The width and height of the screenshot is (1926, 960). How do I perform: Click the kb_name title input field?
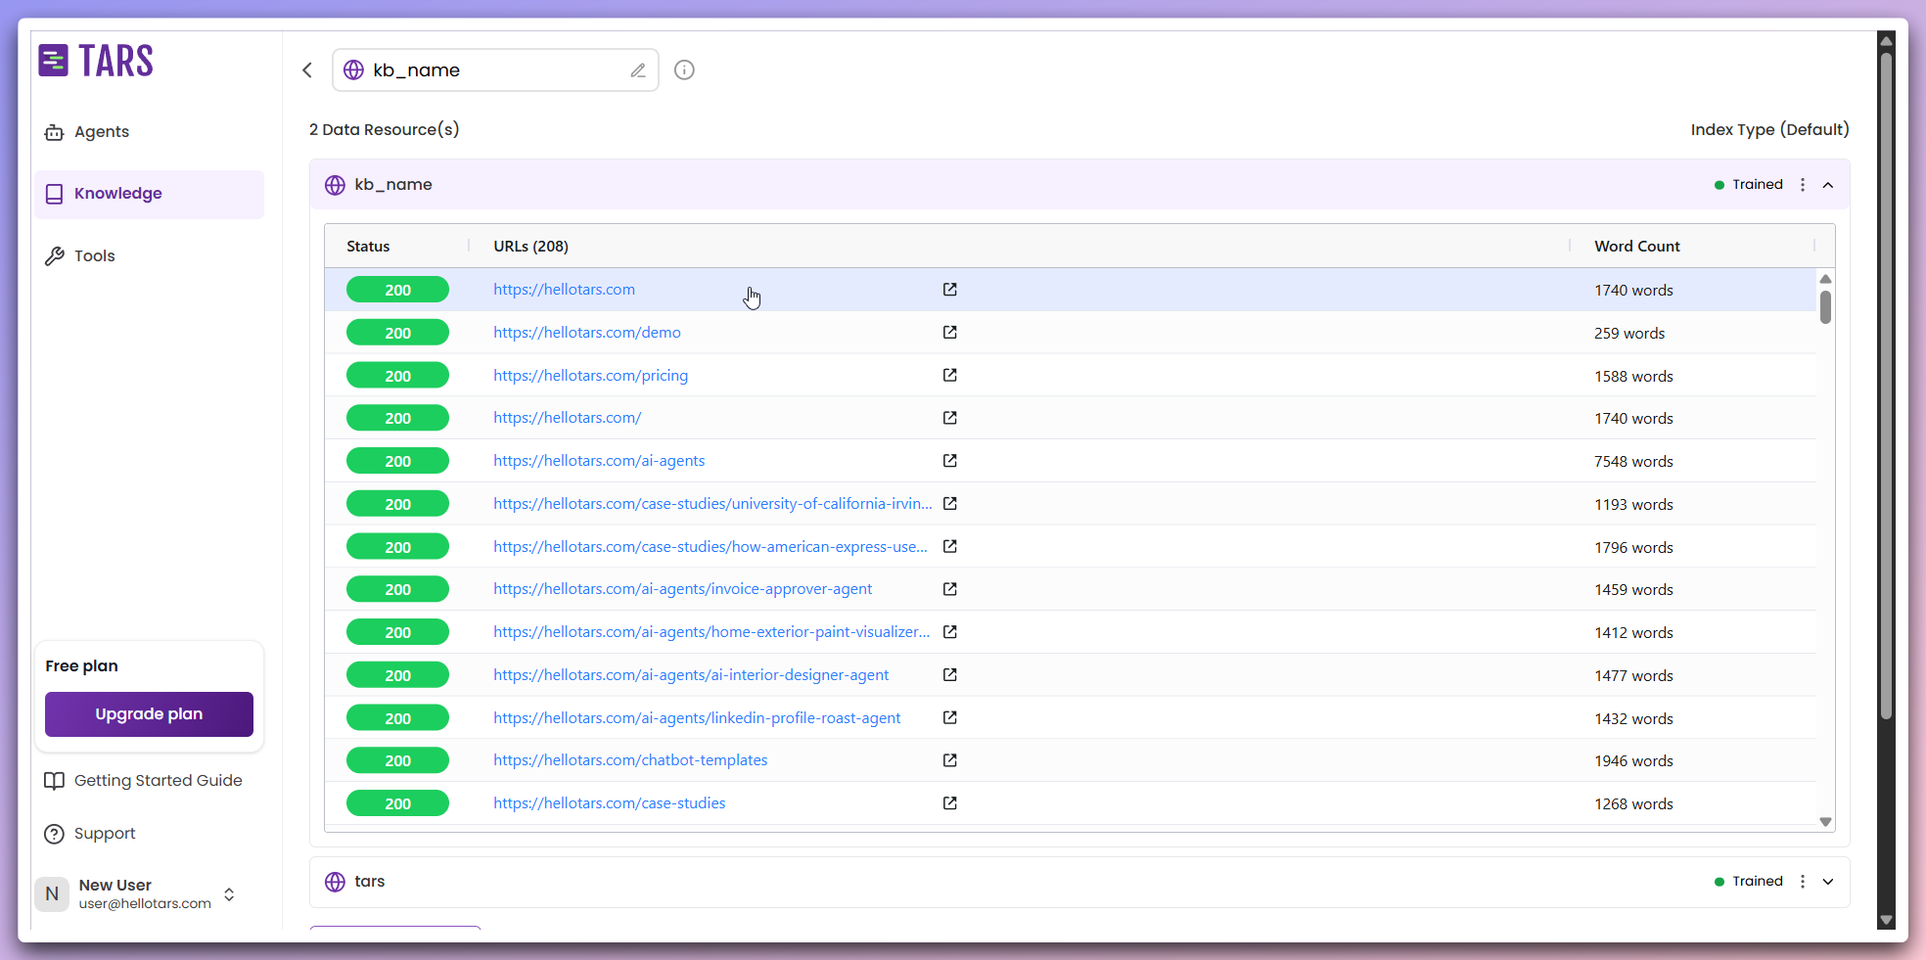point(495,70)
